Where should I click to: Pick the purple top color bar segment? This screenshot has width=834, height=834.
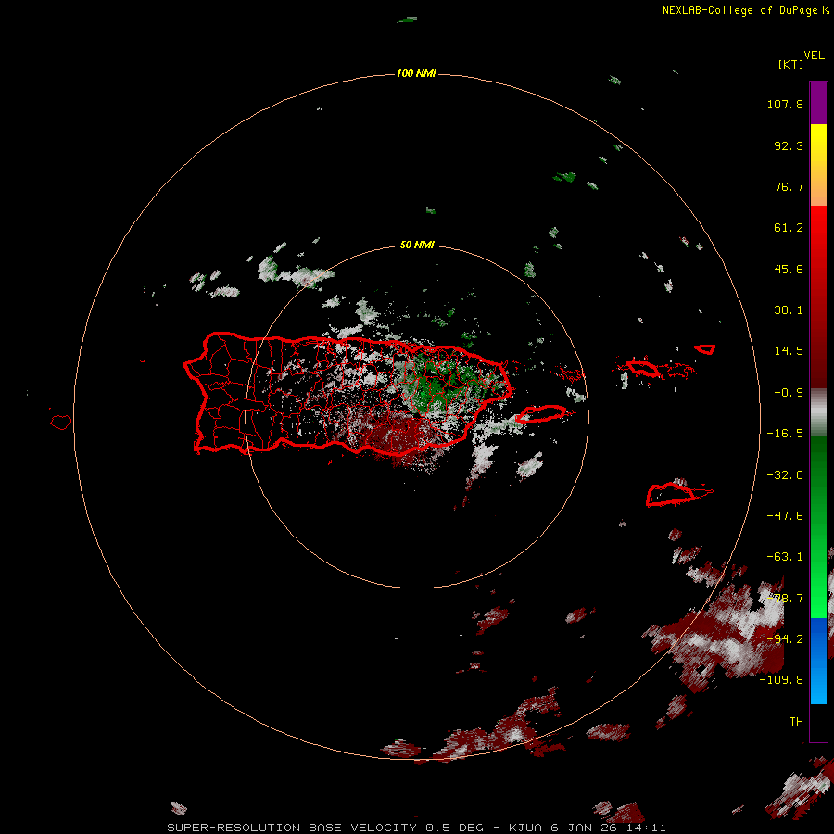pos(818,104)
